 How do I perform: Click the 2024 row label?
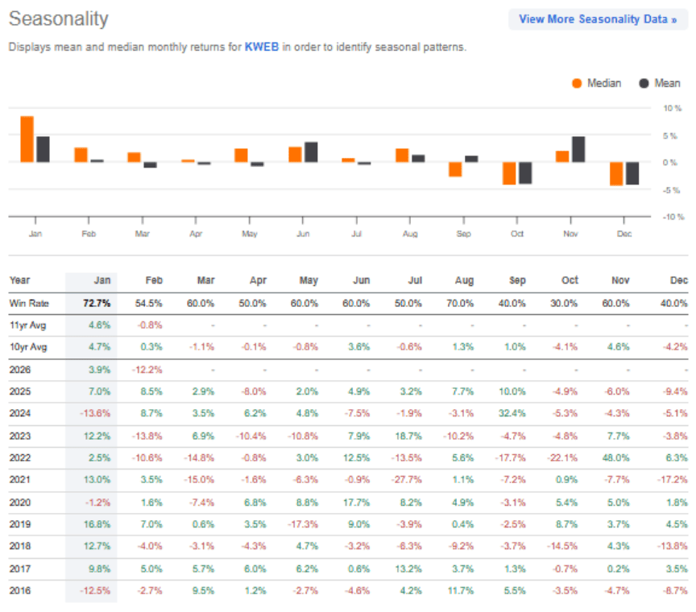coord(20,413)
